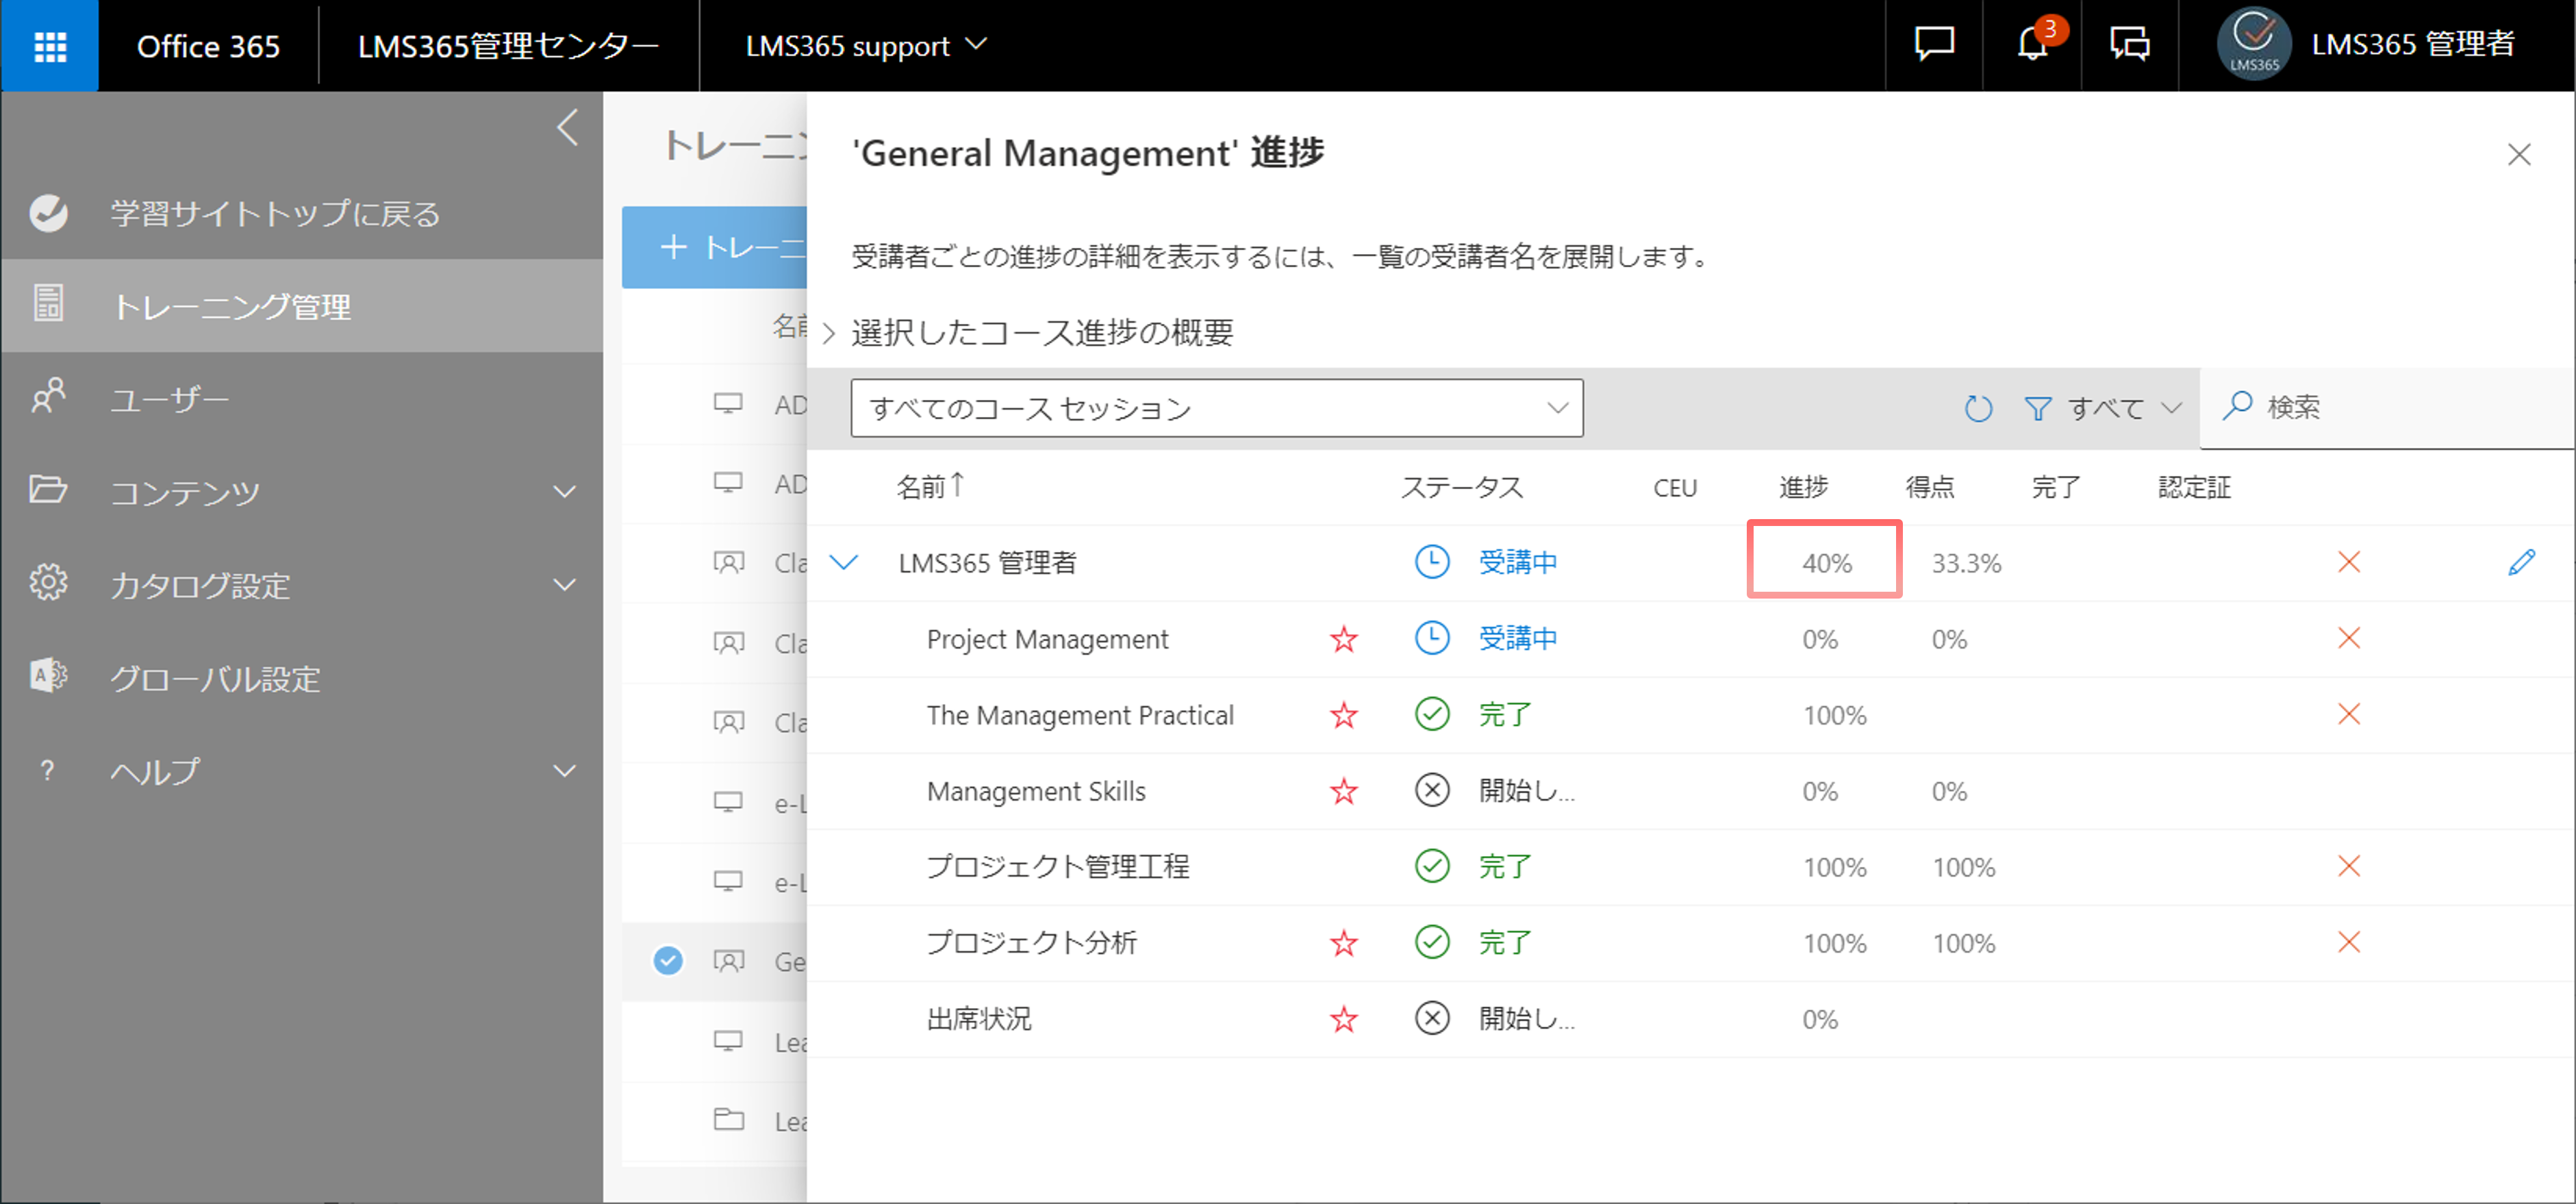This screenshot has height=1204, width=2576.
Task: Click LMS365管理センター in the top bar
Action: (508, 46)
